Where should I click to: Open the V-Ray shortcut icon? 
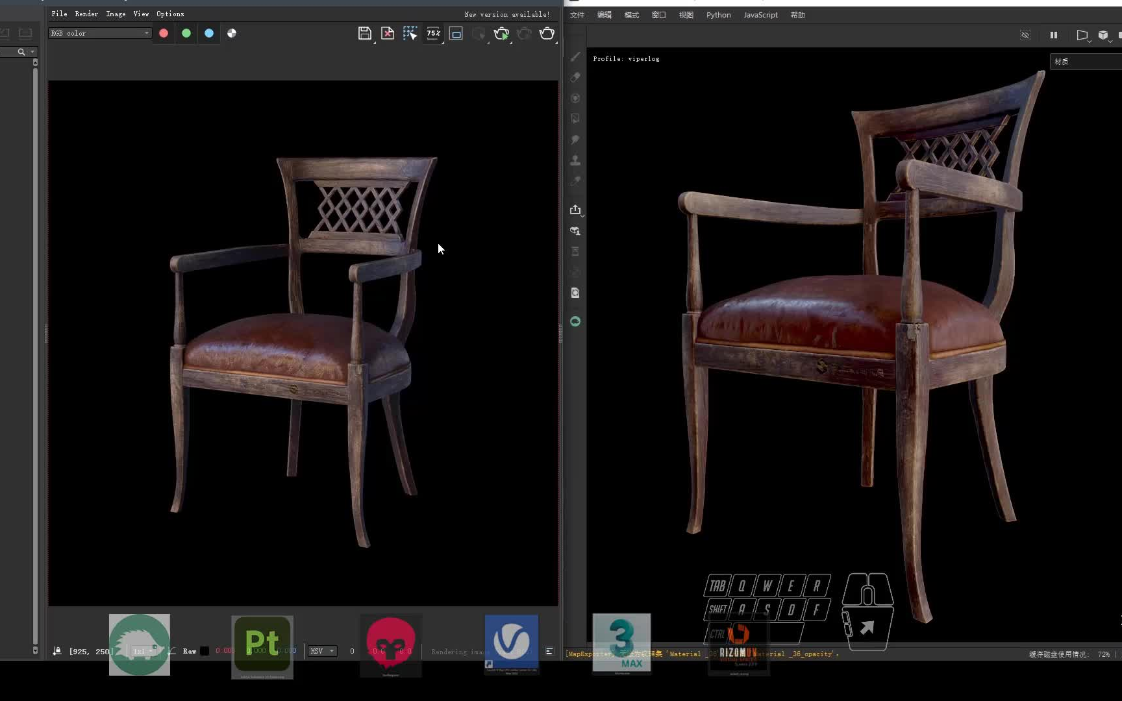click(512, 645)
